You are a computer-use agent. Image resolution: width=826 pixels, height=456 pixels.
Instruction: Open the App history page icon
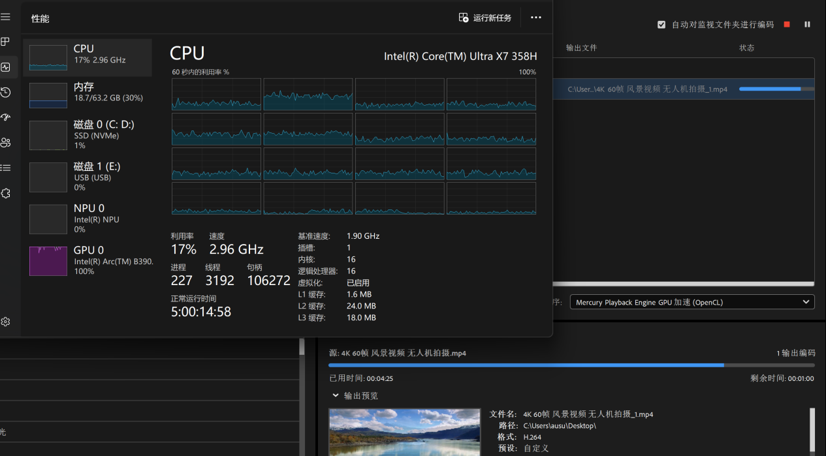coord(5,92)
